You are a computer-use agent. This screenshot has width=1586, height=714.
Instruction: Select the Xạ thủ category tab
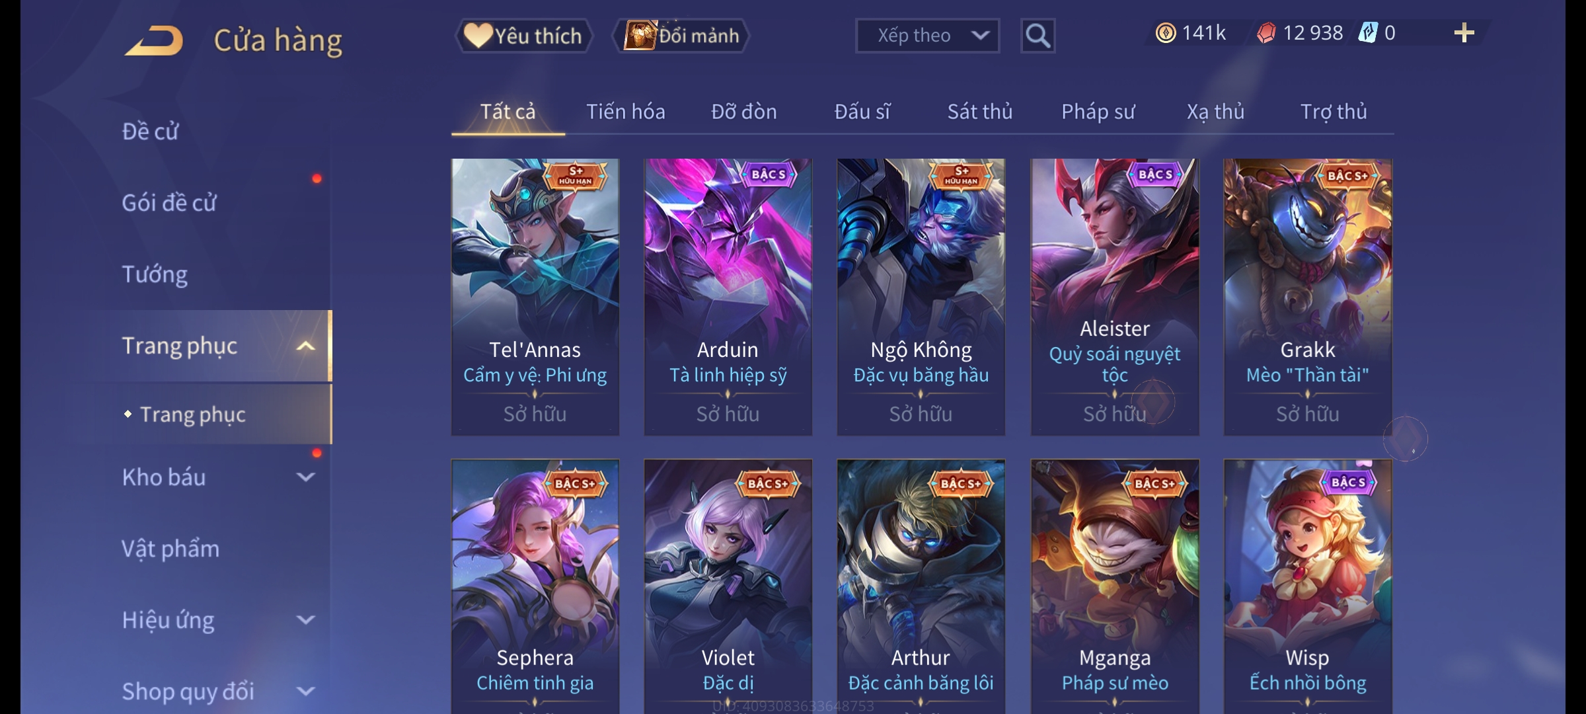1215,112
